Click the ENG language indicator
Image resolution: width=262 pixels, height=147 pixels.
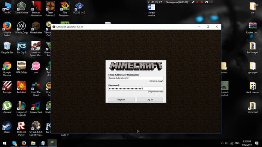(237, 143)
